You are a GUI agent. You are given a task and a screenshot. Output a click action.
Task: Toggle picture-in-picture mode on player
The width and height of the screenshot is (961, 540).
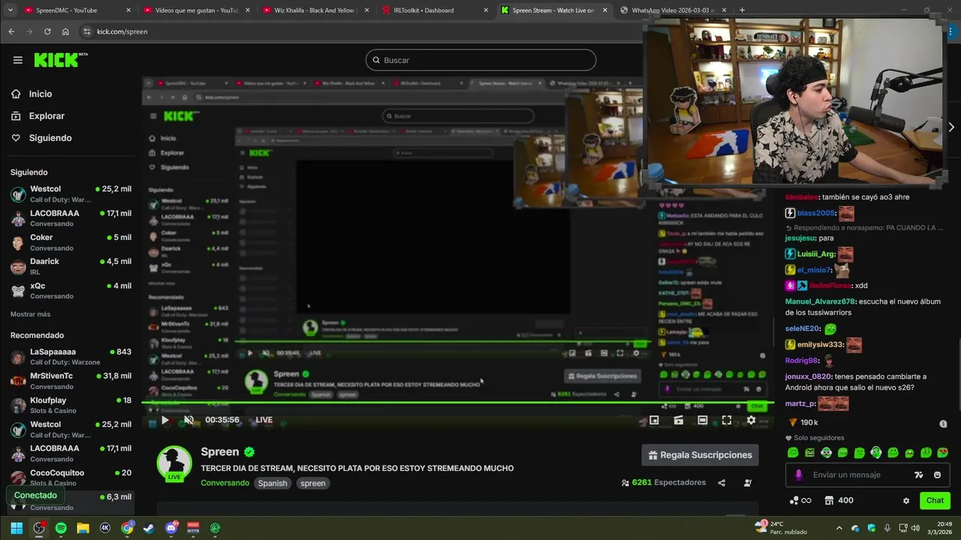(654, 421)
